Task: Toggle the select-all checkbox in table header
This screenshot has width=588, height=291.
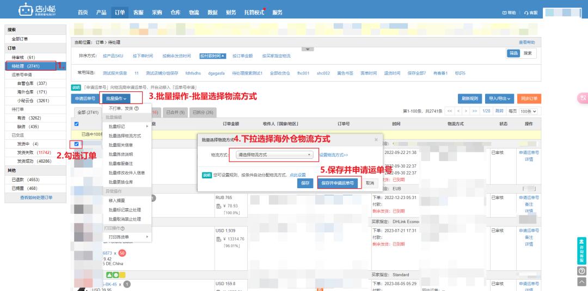Action: pos(76,124)
